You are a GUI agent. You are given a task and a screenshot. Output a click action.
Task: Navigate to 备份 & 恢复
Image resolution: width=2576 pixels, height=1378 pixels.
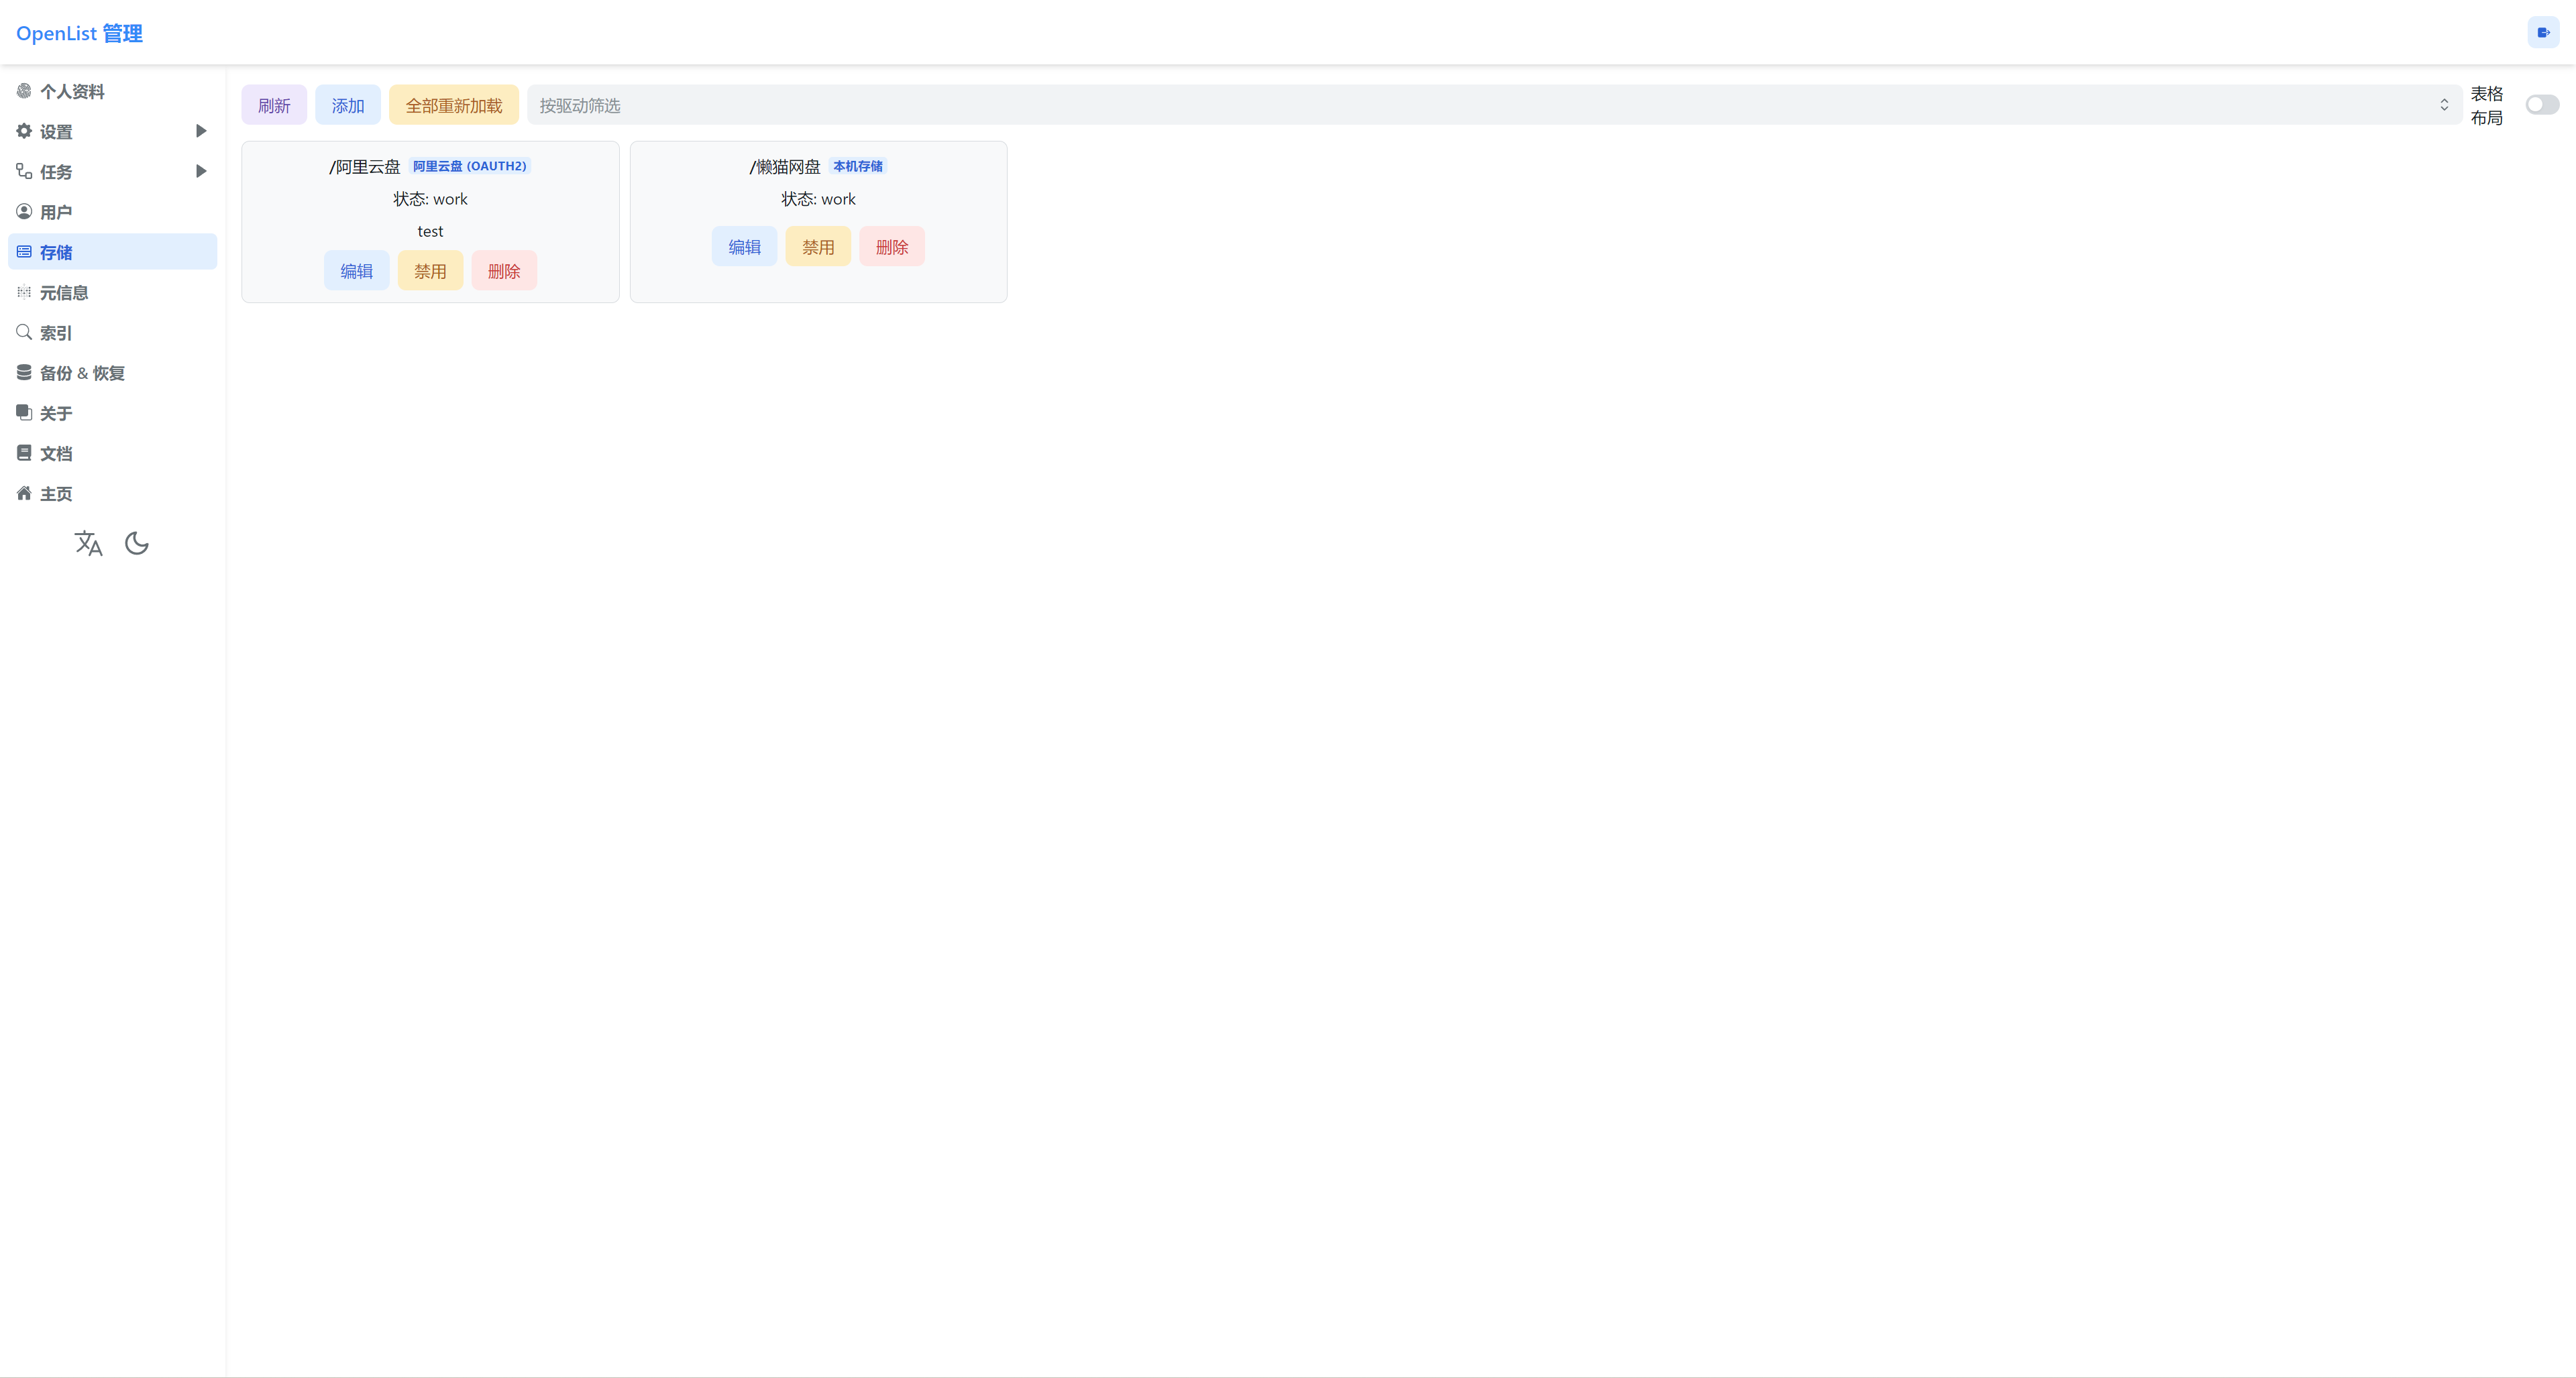click(112, 371)
